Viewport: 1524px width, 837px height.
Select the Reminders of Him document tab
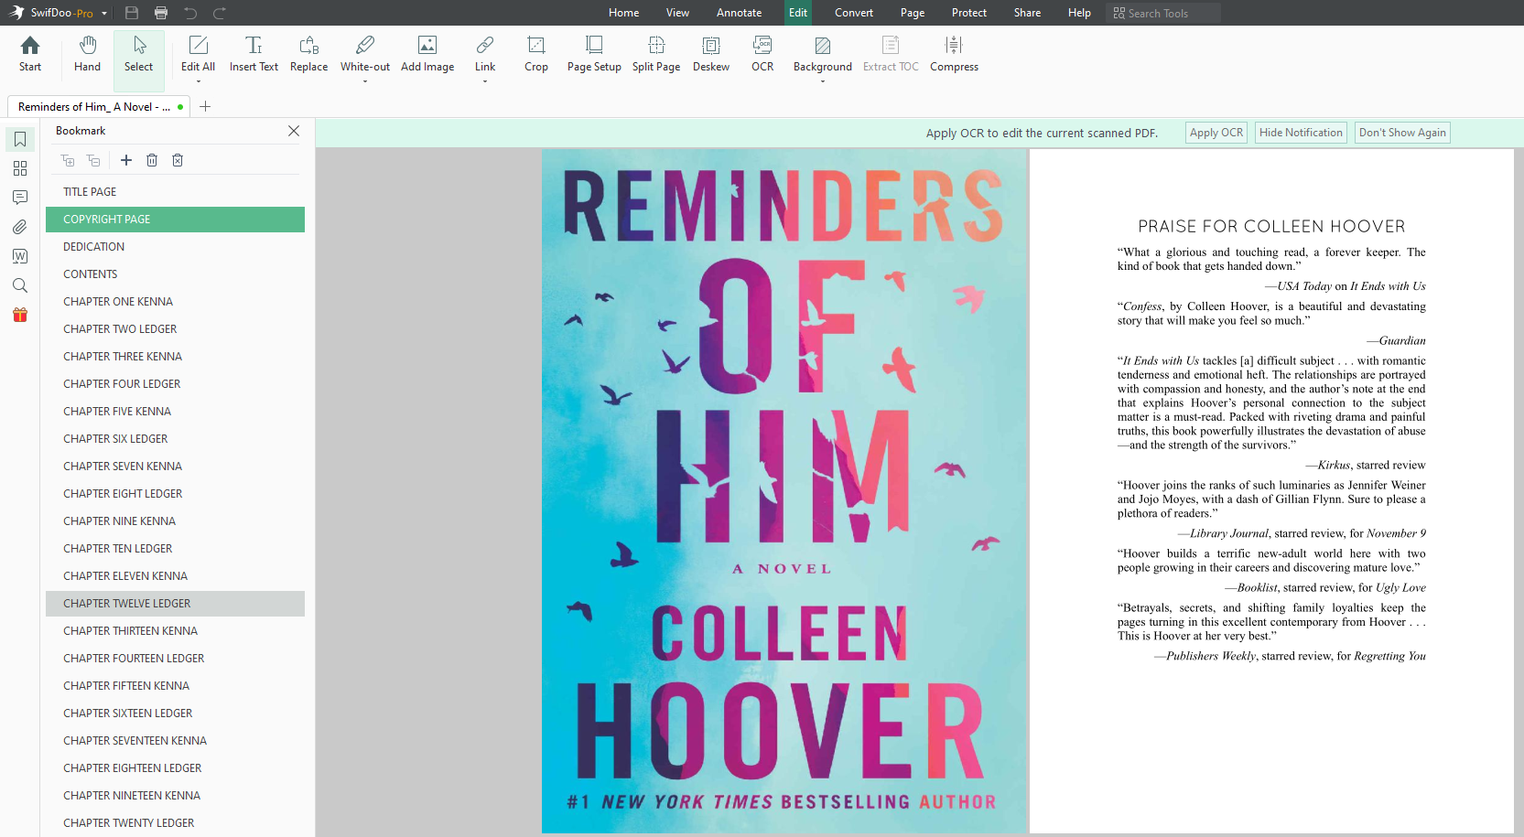(99, 106)
